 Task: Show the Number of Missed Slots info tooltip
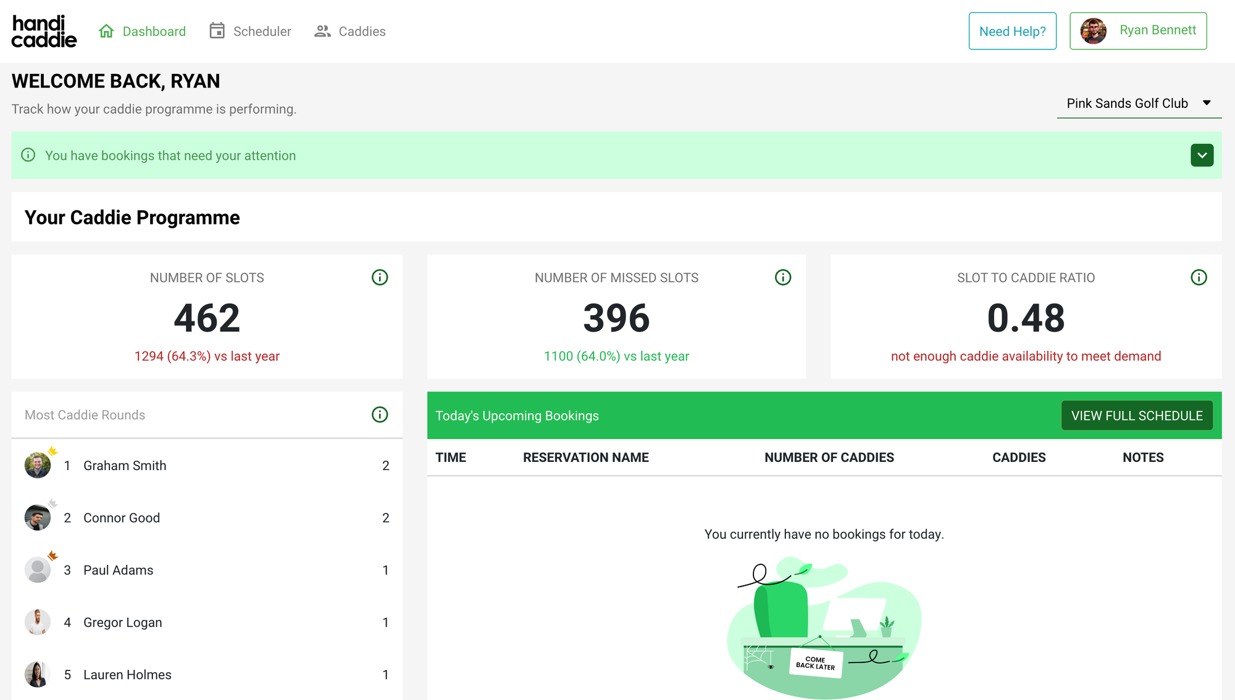[783, 278]
